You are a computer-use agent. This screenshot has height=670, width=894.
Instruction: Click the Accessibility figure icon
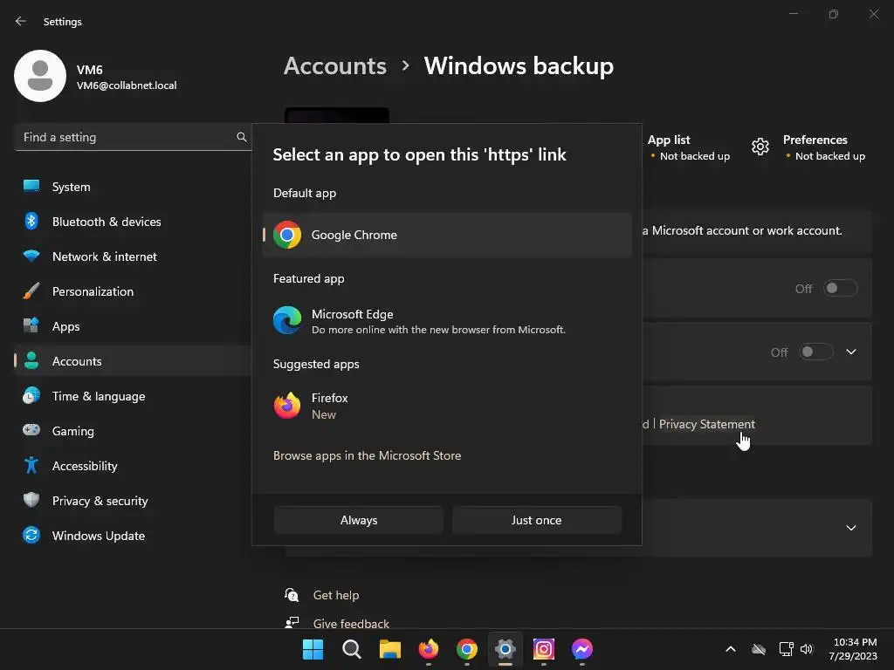31,466
